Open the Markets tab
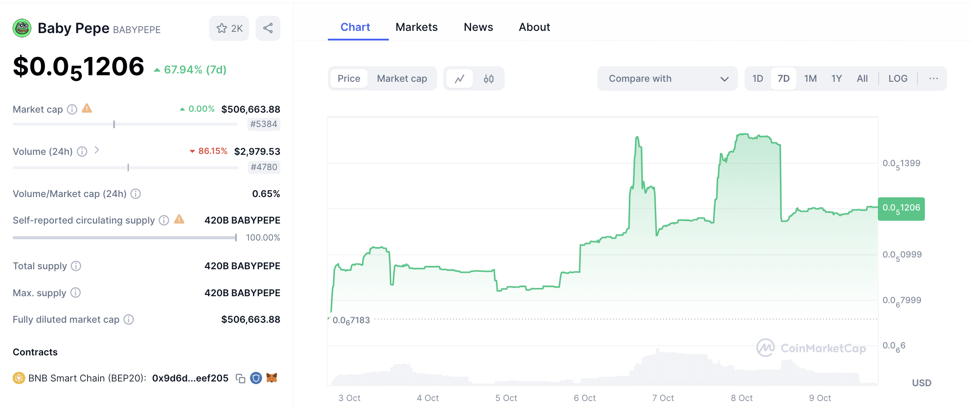The image size is (971, 408). 416,27
